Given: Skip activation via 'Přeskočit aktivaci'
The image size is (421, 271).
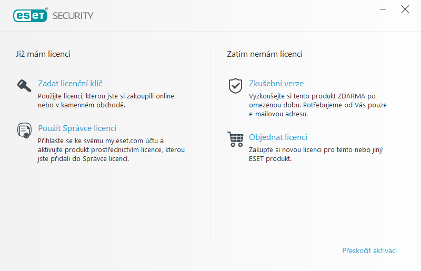Looking at the screenshot, I should [x=369, y=250].
